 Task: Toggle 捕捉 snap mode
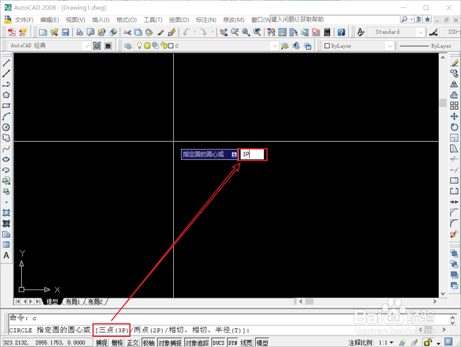point(102,343)
